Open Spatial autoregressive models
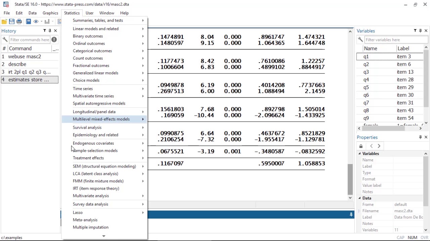This screenshot has height=241, width=430. click(x=99, y=103)
